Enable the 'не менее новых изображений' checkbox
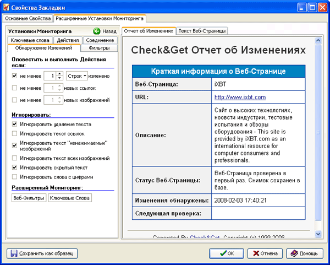The height and width of the screenshot is (265, 330). [x=14, y=100]
